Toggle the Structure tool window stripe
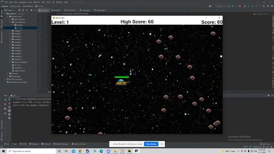274x154 pixels. [x=2, y=124]
